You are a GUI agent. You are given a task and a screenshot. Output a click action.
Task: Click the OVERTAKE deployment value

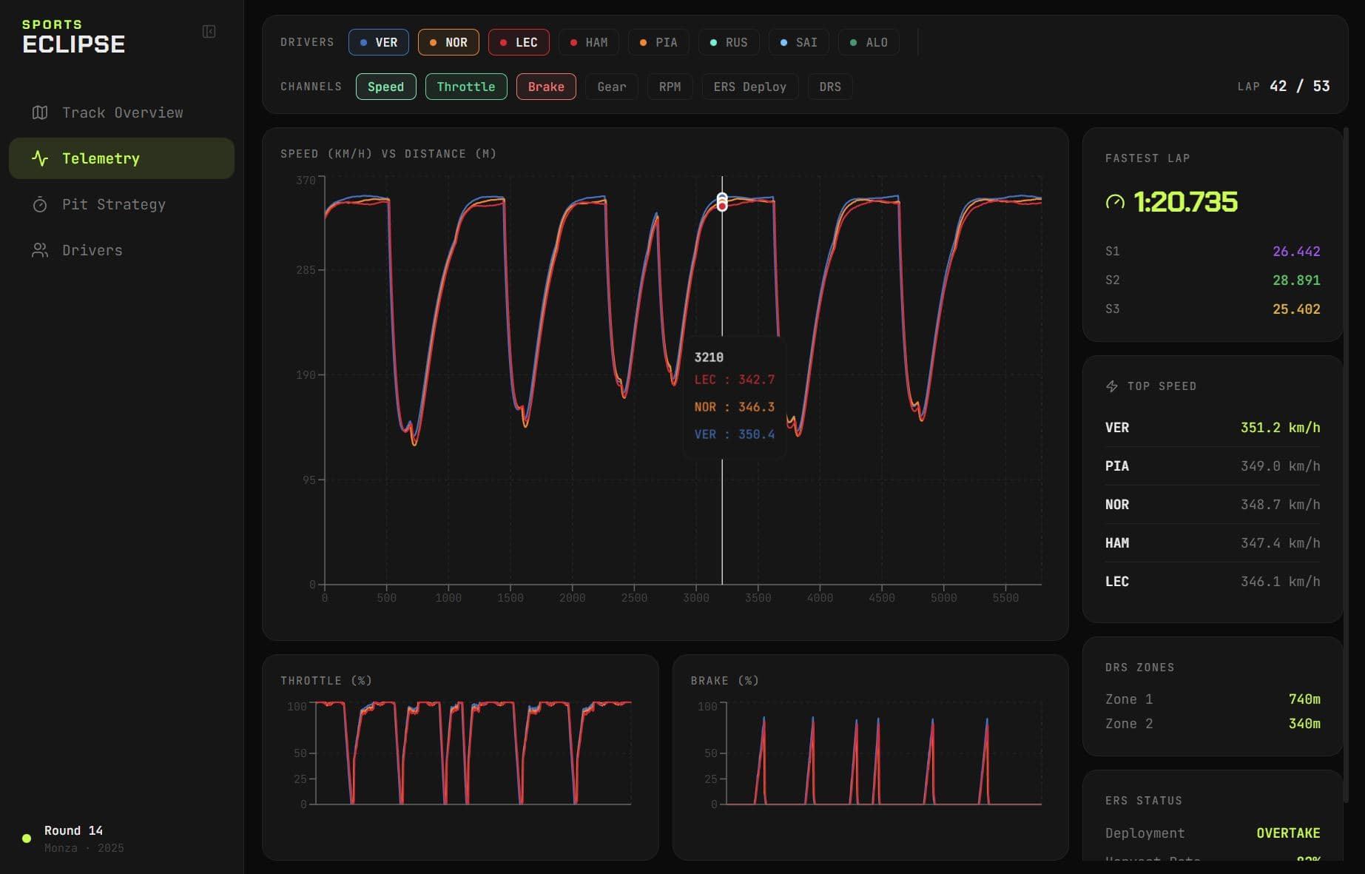[x=1288, y=833]
